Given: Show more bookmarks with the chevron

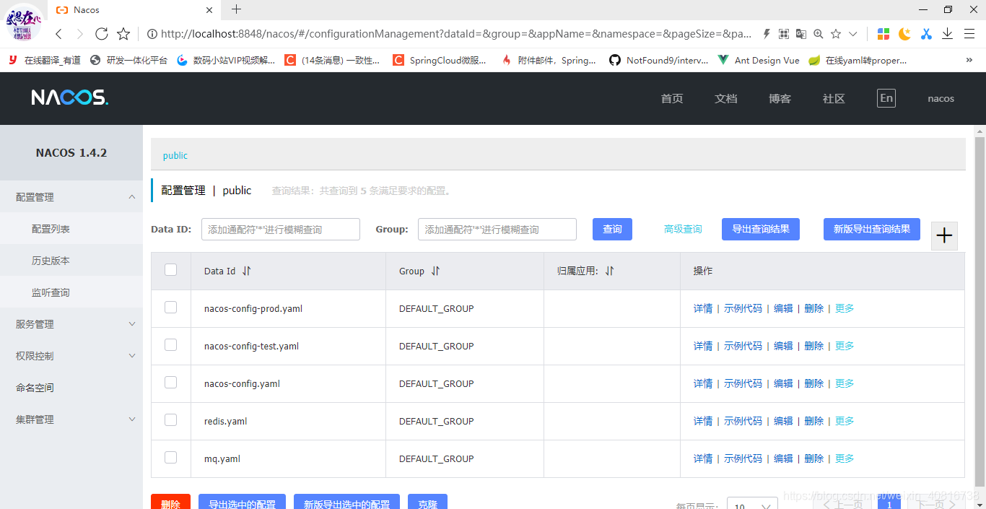Looking at the screenshot, I should 969,61.
